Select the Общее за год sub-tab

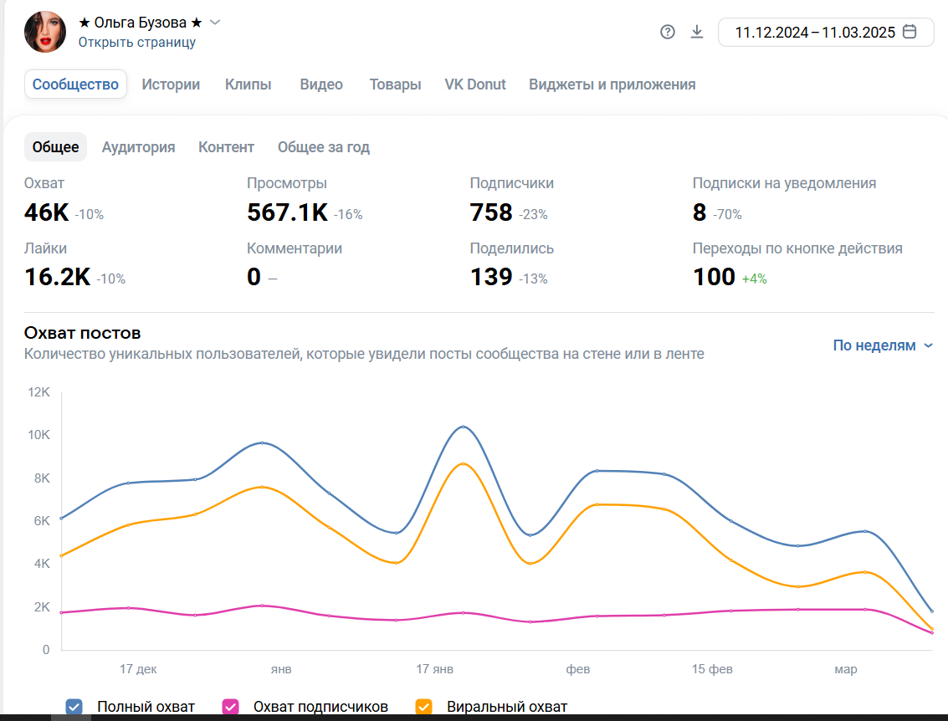coord(324,147)
